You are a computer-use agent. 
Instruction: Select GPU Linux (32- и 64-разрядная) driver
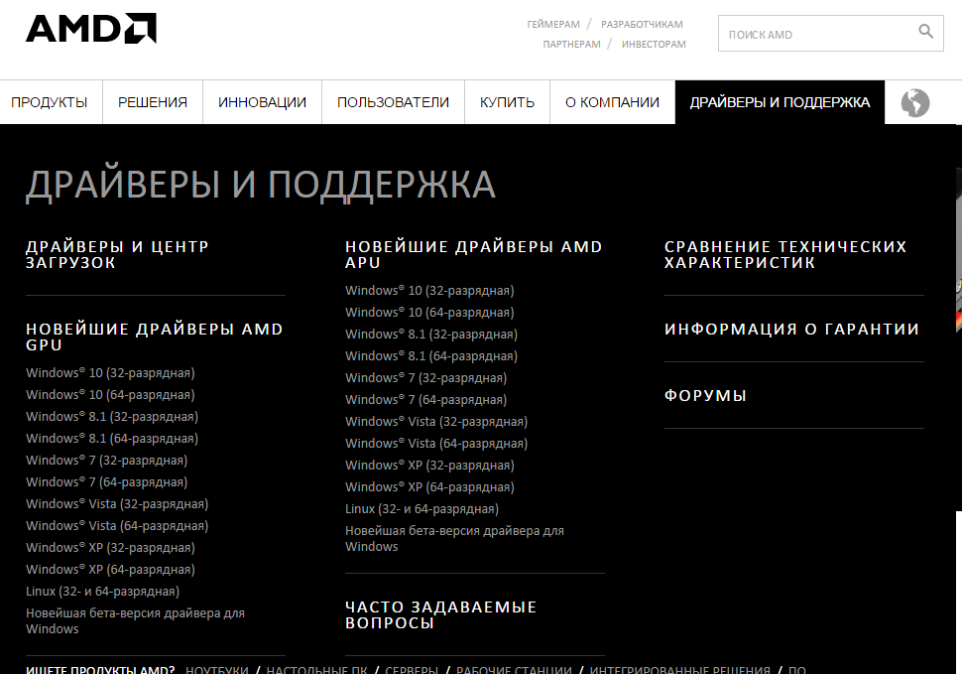[102, 592]
